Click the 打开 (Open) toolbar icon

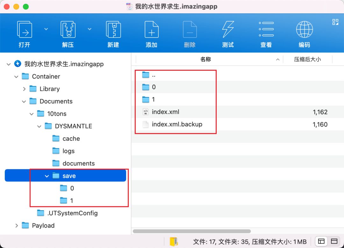(24, 30)
